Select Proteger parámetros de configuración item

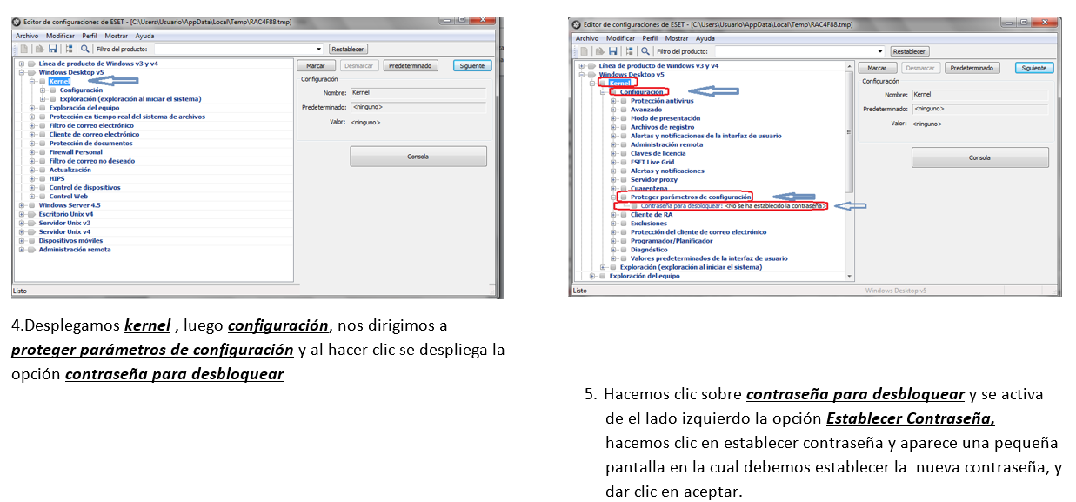691,197
